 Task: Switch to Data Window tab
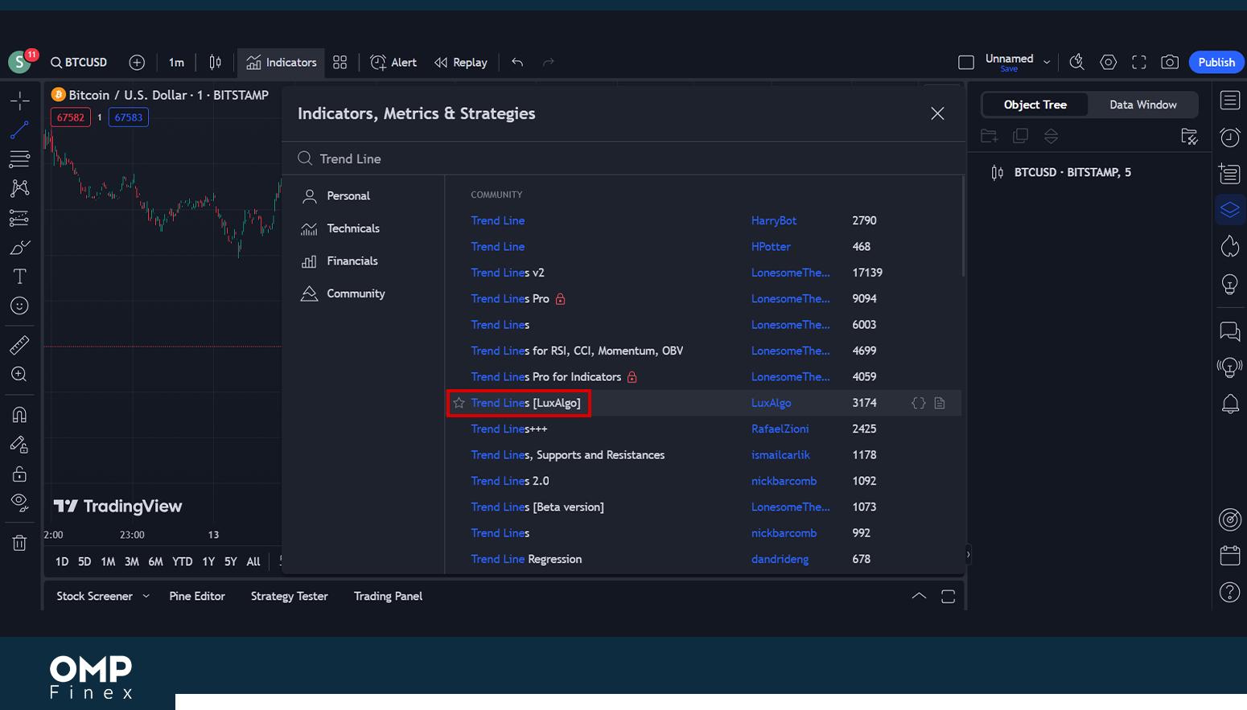1142,105
